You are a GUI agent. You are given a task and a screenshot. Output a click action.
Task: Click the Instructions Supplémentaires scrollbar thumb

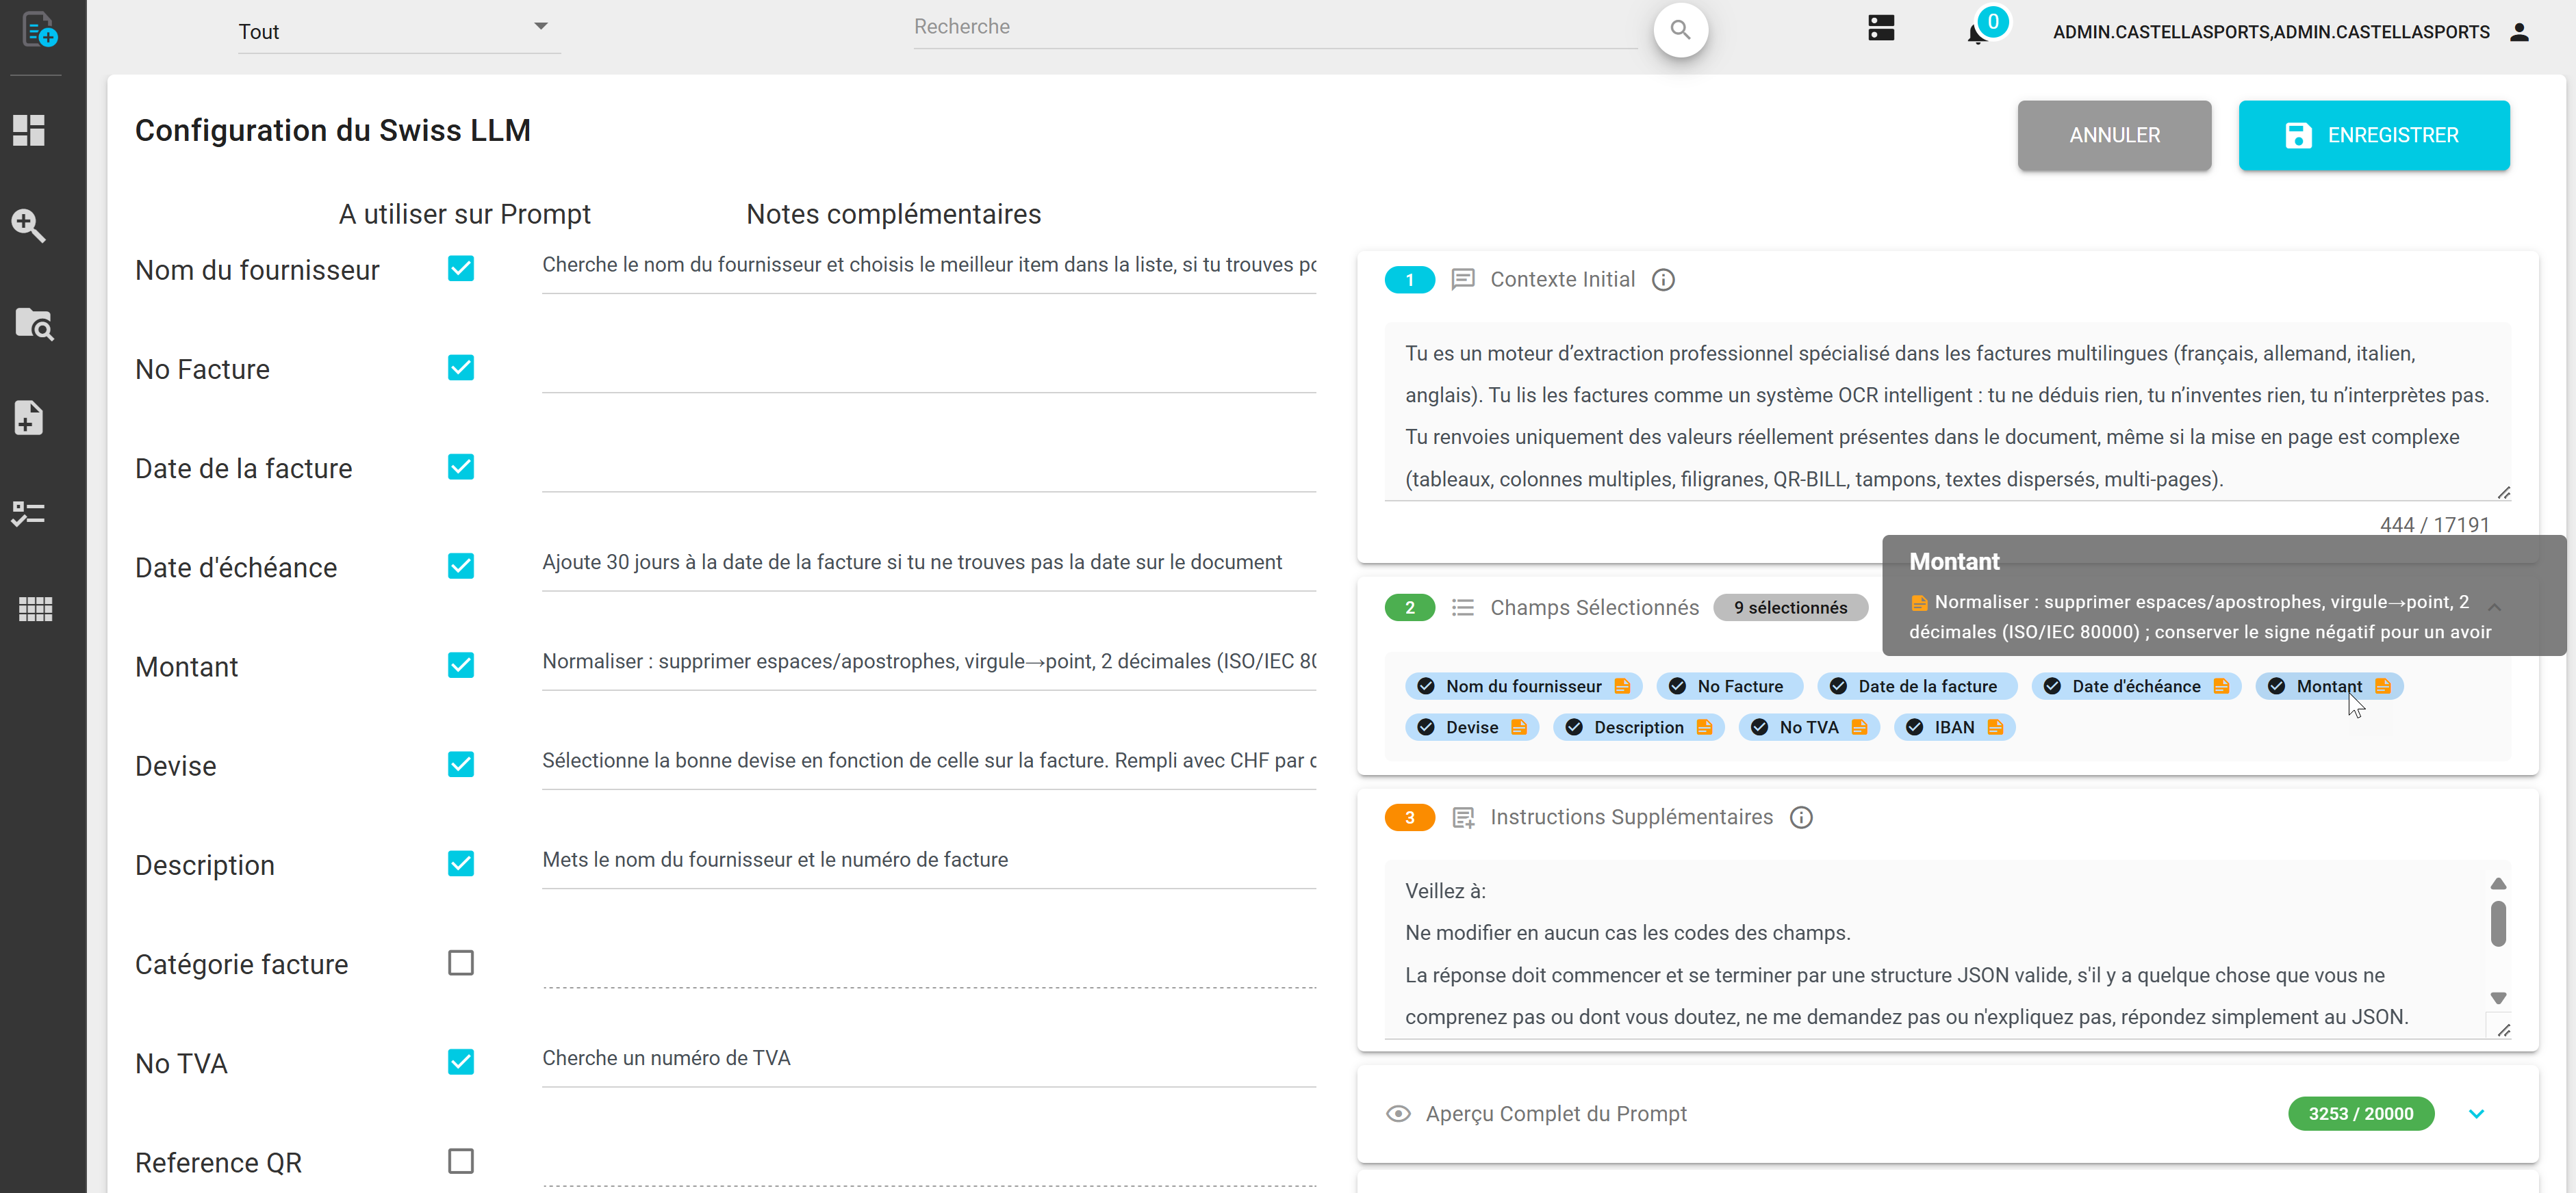coord(2497,922)
